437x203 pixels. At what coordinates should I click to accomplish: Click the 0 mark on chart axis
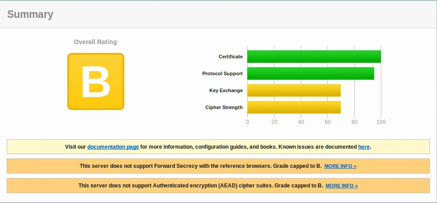point(247,122)
